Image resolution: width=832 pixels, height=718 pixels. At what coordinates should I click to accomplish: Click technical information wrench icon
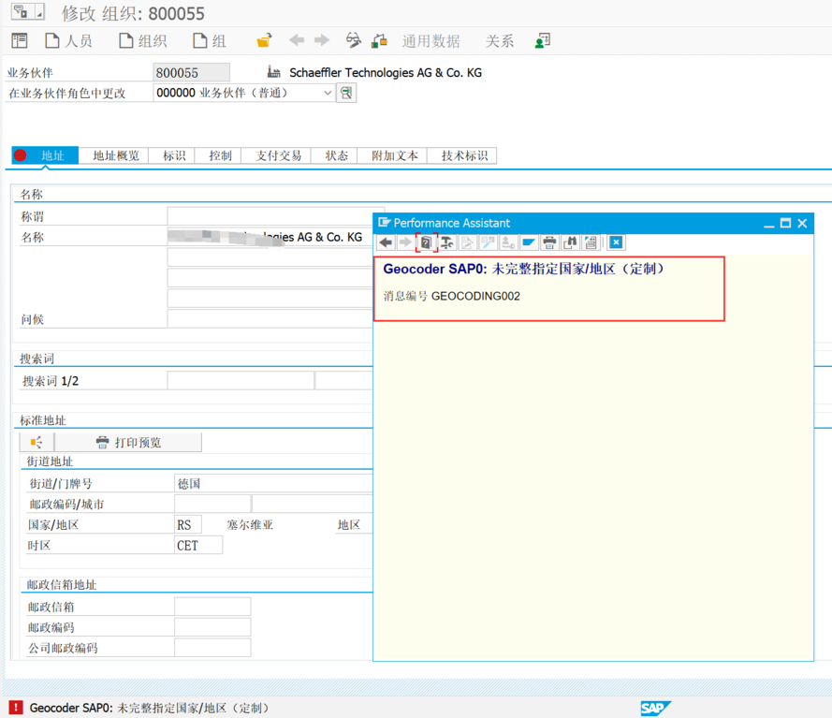pos(447,242)
